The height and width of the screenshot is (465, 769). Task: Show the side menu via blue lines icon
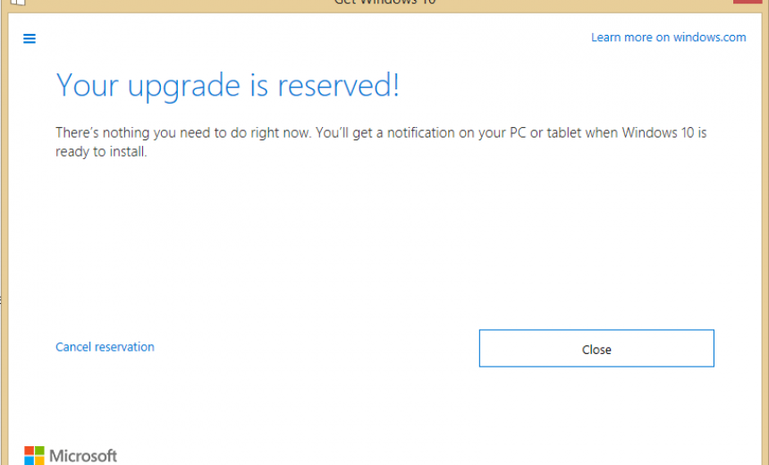tap(30, 38)
